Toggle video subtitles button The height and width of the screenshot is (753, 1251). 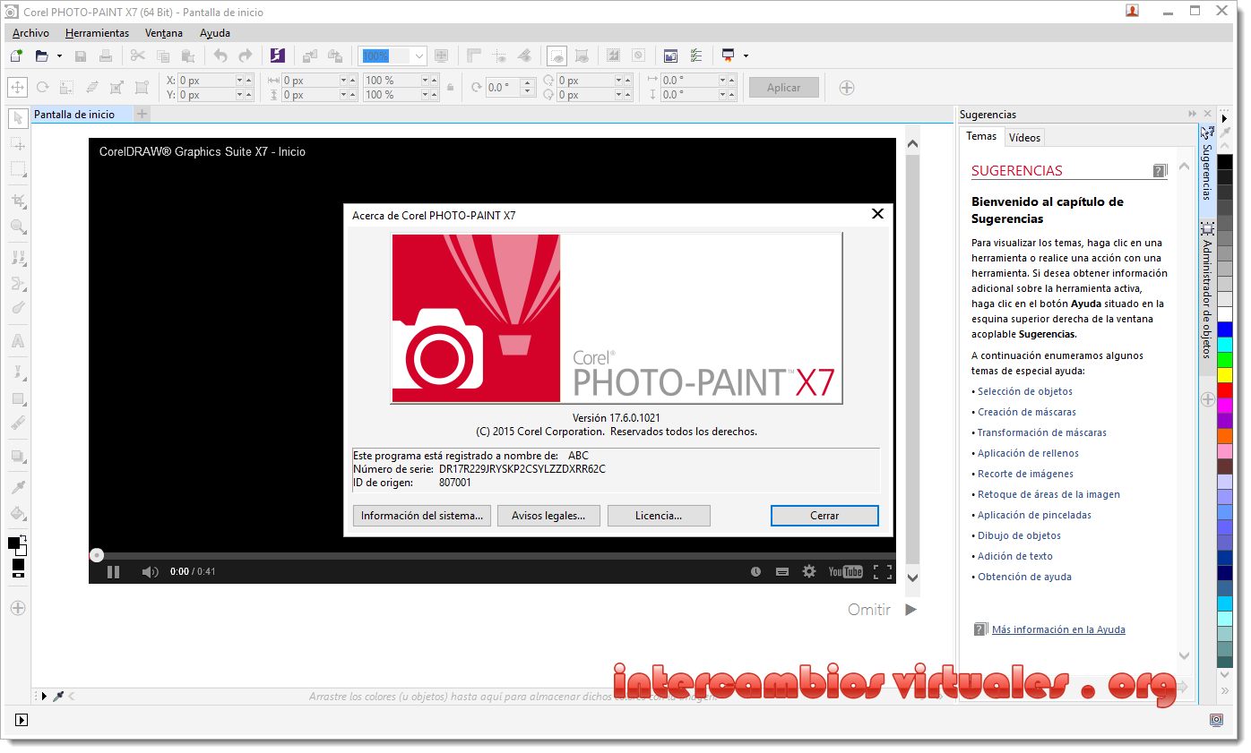pos(782,571)
